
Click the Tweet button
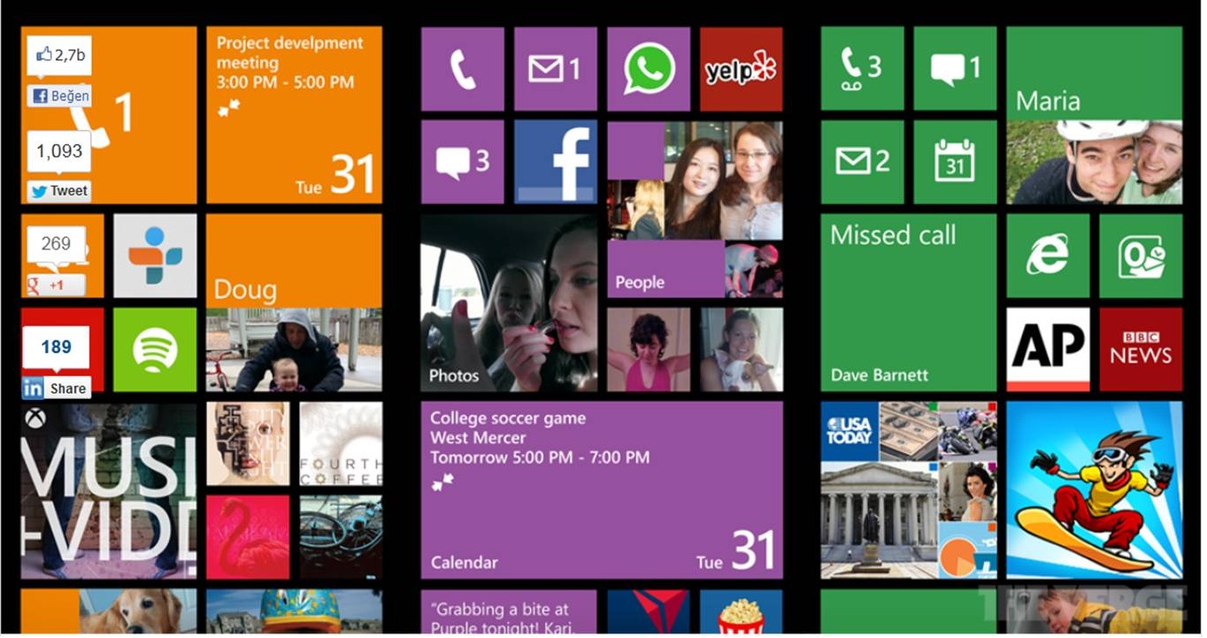click(59, 190)
